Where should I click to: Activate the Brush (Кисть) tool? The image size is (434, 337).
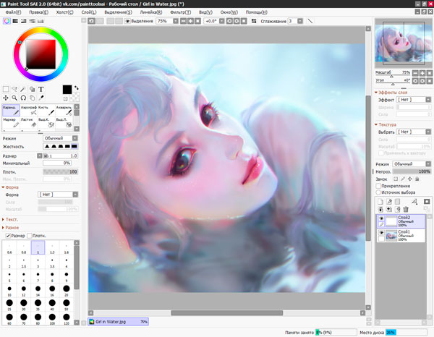click(47, 111)
